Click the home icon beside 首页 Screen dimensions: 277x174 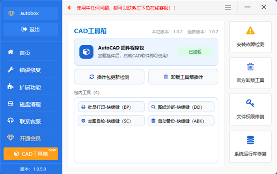tap(11, 52)
